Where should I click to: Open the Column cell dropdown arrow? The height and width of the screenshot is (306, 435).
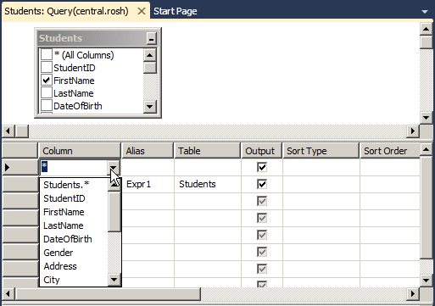pyautogui.click(x=114, y=168)
